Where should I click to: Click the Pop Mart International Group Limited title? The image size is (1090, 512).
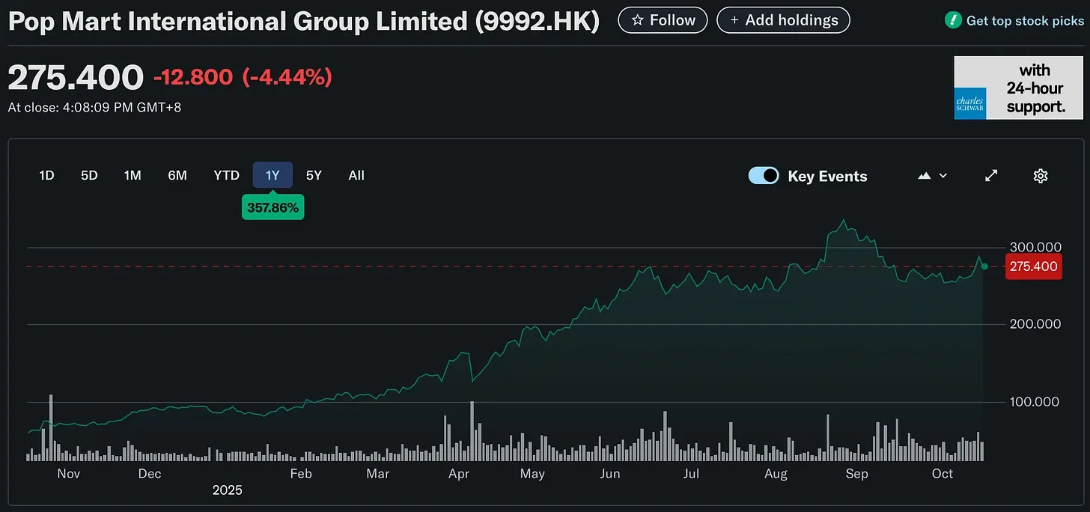tap(303, 21)
